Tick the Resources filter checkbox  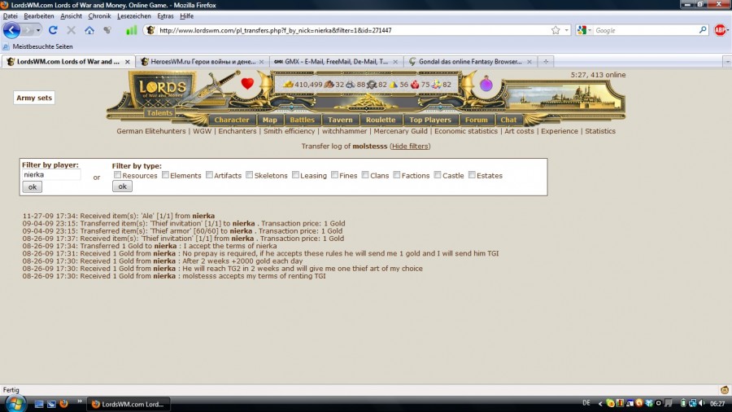(x=117, y=175)
